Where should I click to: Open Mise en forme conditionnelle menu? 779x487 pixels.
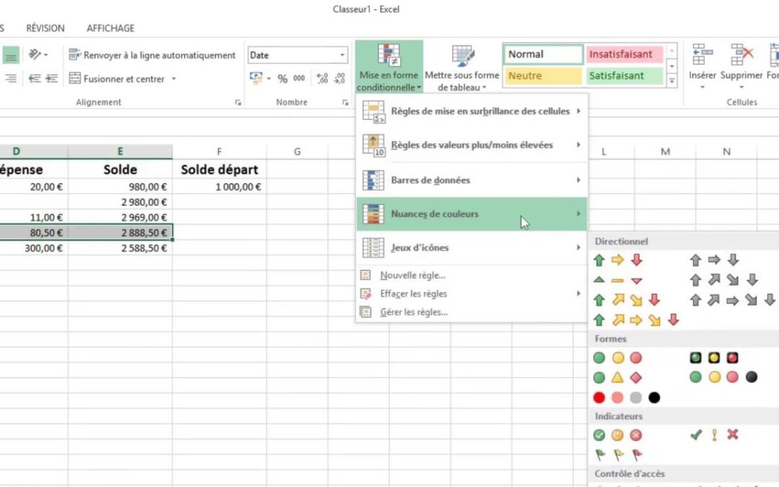pyautogui.click(x=389, y=66)
